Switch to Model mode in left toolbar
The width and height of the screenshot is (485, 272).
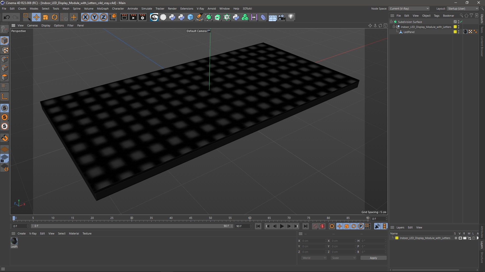[5, 41]
